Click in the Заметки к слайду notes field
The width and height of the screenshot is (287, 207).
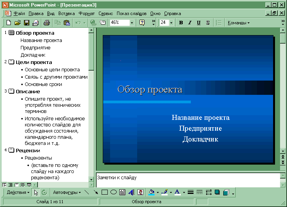(188, 180)
